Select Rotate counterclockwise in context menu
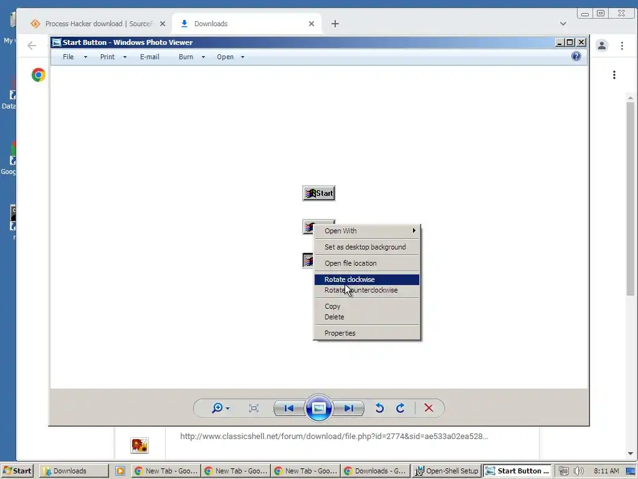This screenshot has height=479, width=638. tap(366, 290)
